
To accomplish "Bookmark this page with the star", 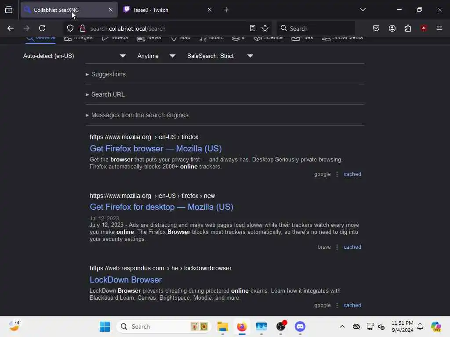I will 265,28.
